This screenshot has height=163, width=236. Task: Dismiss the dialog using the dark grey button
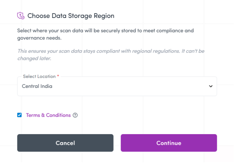click(x=65, y=143)
